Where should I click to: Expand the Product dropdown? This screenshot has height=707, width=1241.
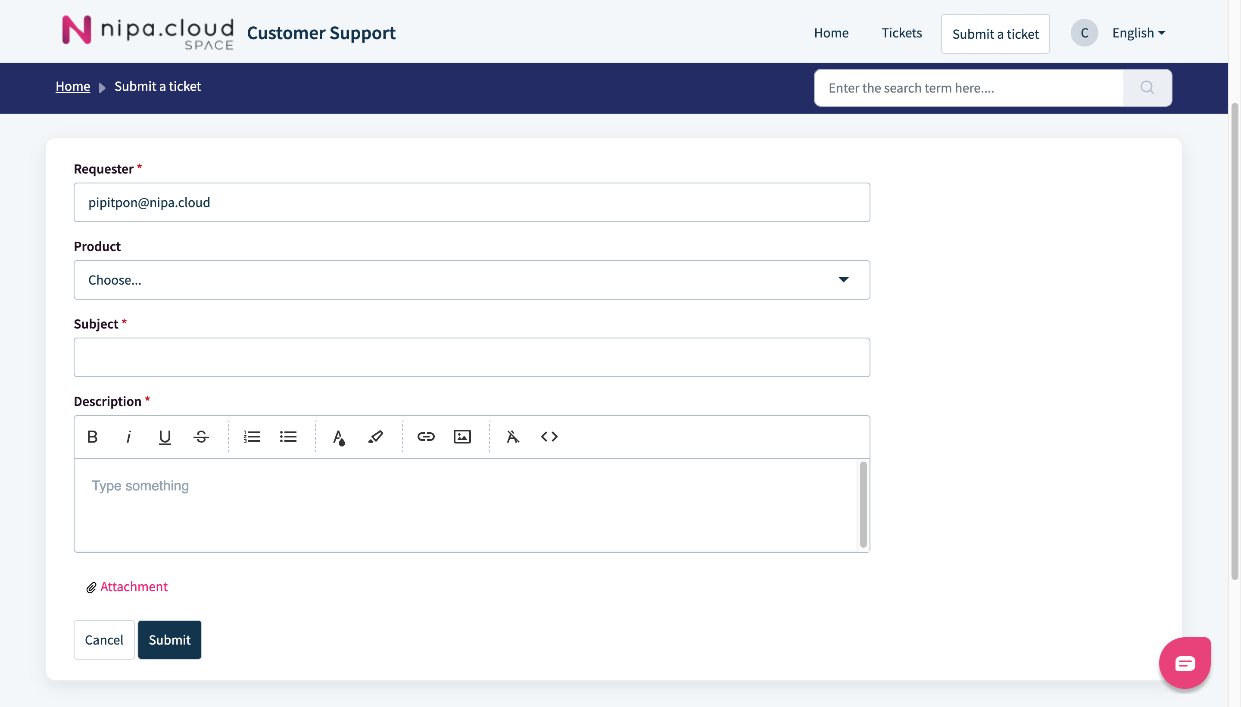pyautogui.click(x=471, y=280)
